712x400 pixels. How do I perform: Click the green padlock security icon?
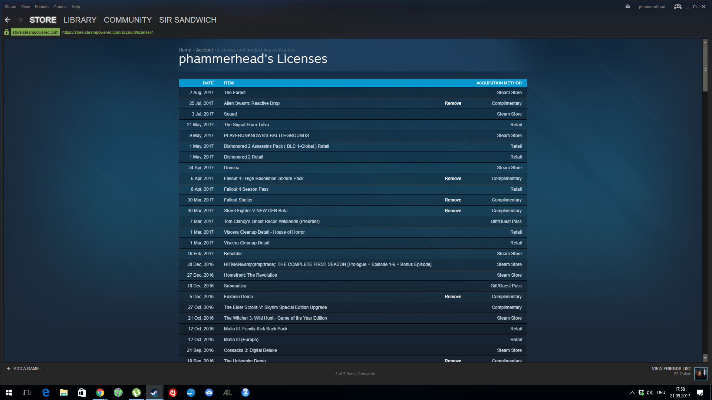pyautogui.click(x=7, y=32)
